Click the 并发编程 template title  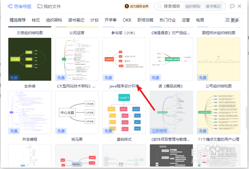30,139
